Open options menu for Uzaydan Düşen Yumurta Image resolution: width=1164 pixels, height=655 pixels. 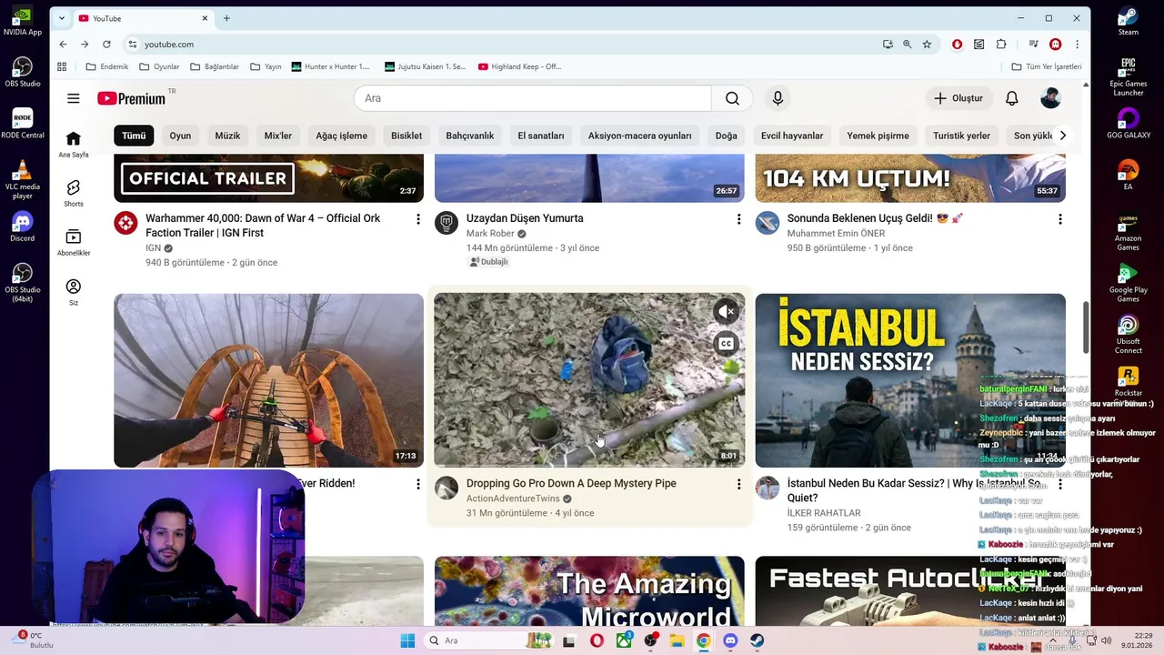click(738, 219)
